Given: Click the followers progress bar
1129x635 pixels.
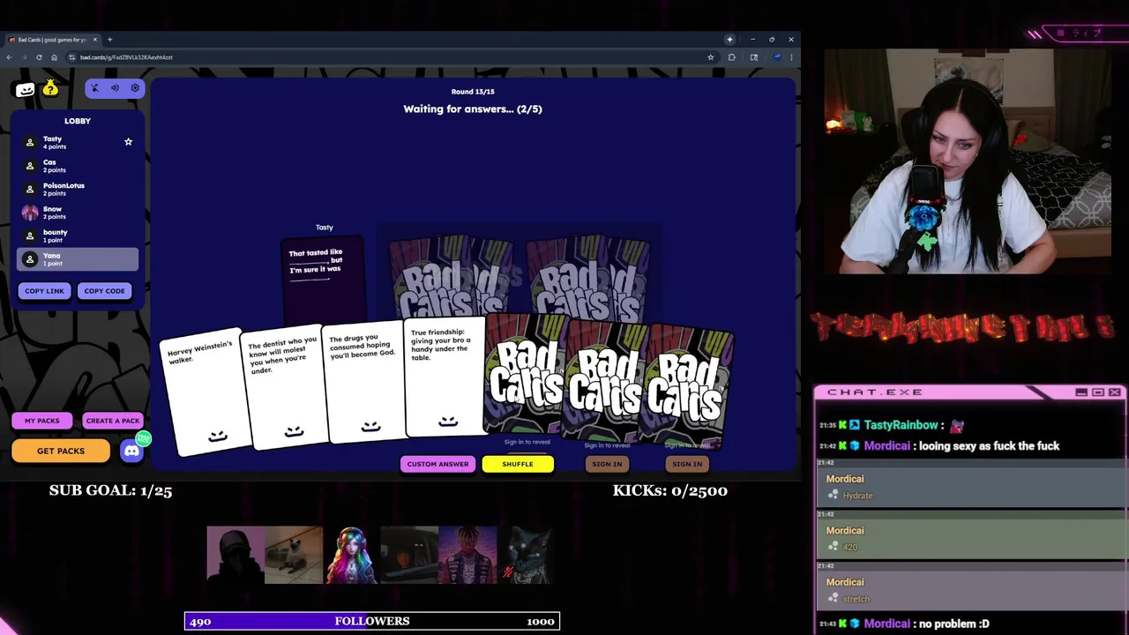Looking at the screenshot, I should (372, 621).
